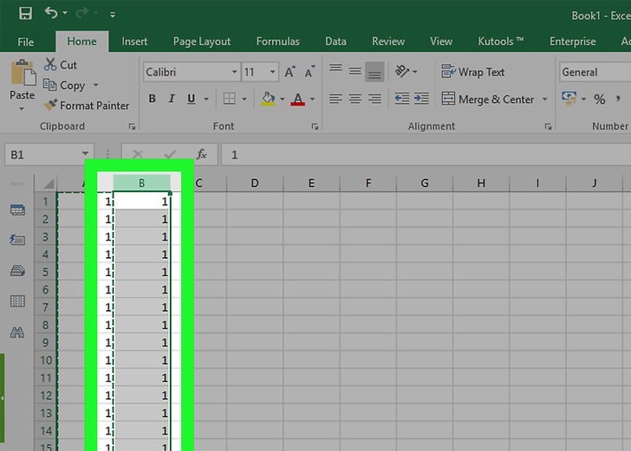Select Align Left icon
Screen dimensions: 631x451
pyautogui.click(x=335, y=99)
